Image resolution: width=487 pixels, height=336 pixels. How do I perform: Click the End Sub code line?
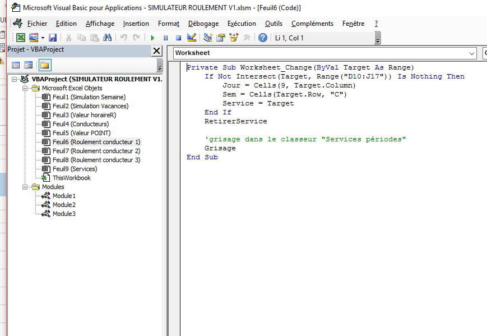[x=202, y=157]
